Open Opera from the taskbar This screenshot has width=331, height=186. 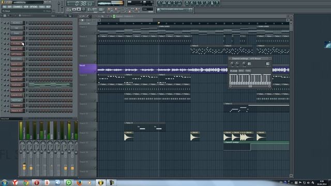(x=37, y=182)
